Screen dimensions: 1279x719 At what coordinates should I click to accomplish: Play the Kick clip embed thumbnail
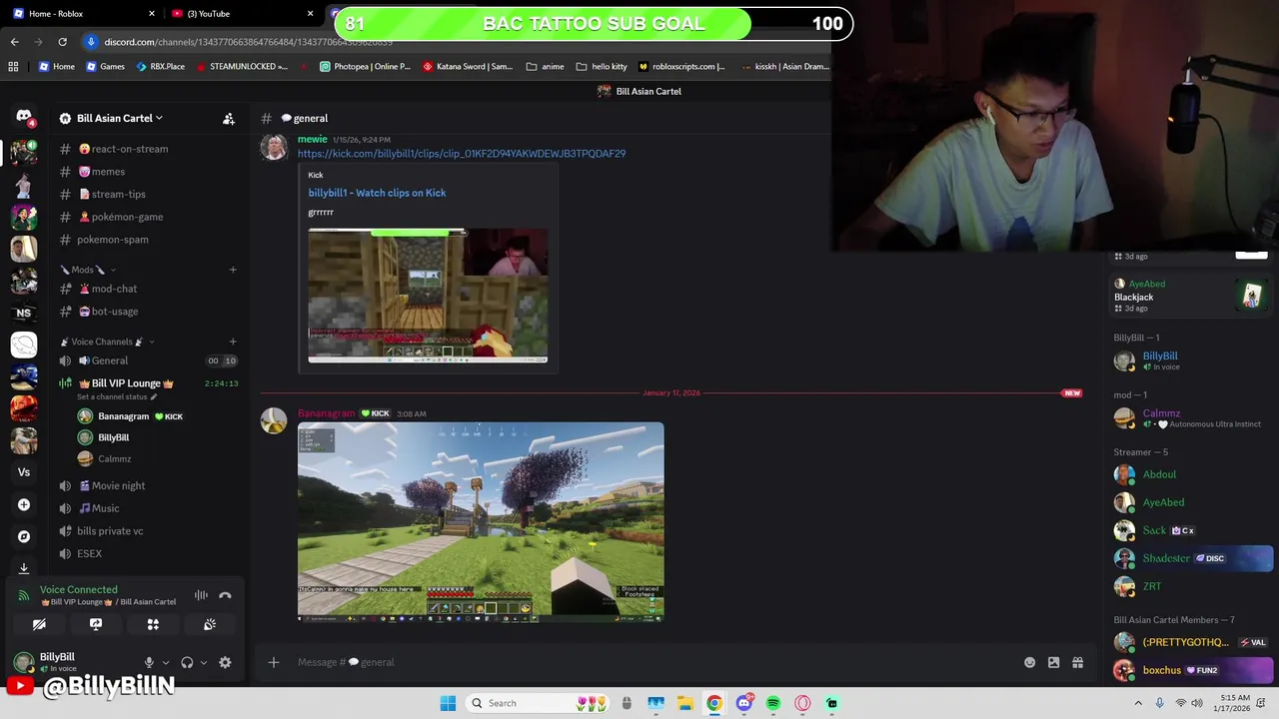tap(428, 296)
